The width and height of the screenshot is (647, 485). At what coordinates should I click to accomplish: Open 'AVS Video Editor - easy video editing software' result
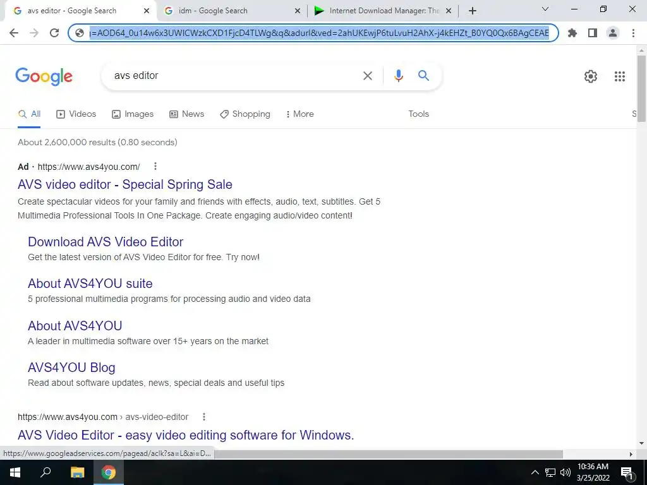coord(186,435)
